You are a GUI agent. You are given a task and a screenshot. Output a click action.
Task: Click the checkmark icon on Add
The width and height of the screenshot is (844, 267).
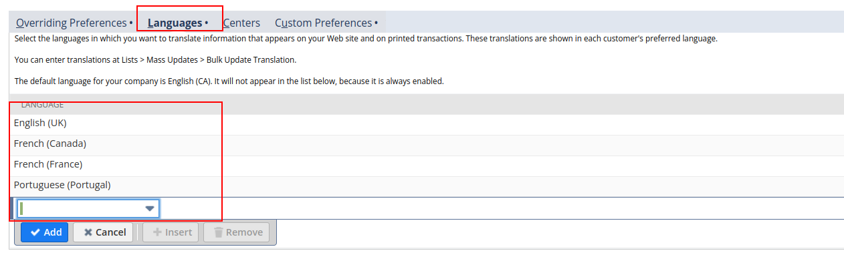(x=35, y=232)
